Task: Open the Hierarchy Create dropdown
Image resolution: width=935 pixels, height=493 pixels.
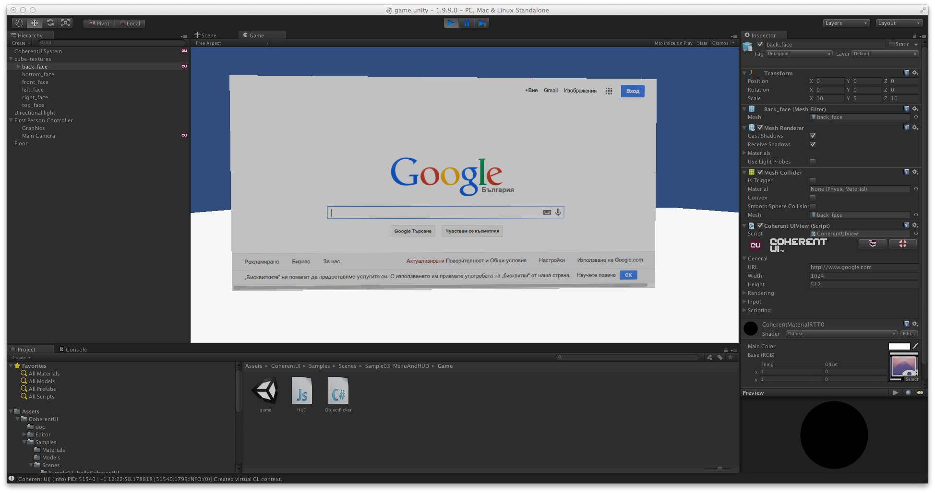Action: [21, 43]
